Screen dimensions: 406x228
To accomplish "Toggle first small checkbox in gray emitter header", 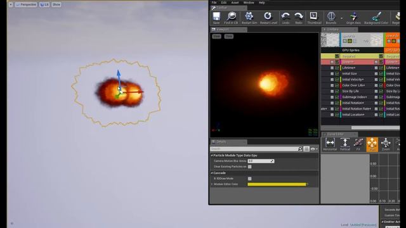I will (344, 41).
